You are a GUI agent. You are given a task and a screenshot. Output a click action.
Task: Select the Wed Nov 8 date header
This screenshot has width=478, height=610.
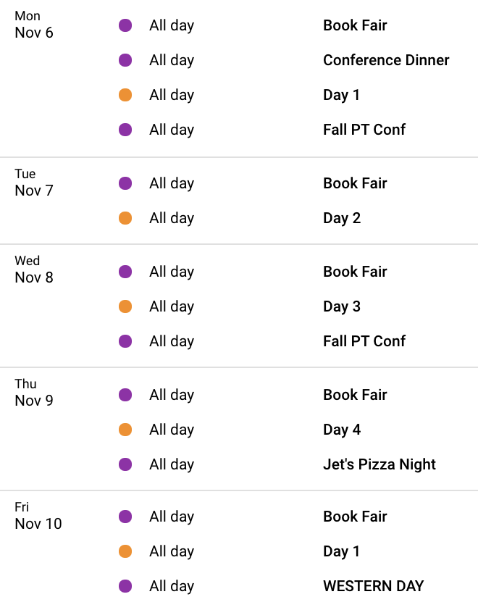click(x=34, y=270)
